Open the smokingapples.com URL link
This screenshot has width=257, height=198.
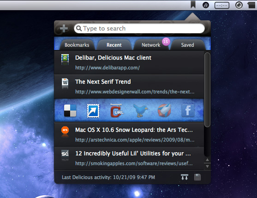(x=134, y=163)
